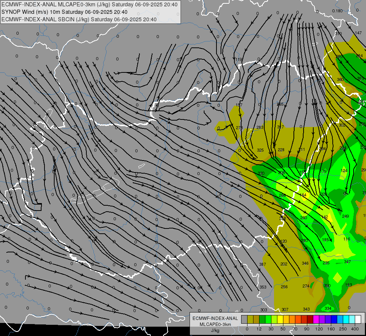Click the dark red legend swatch

(x=310, y=319)
